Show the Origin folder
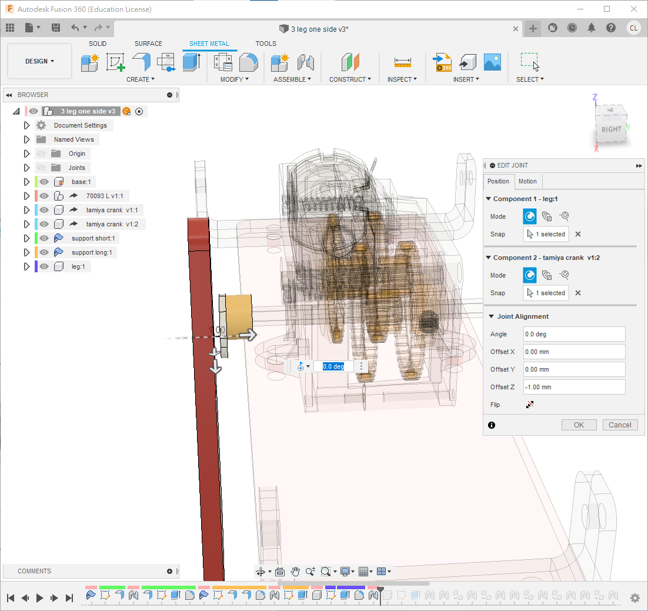 click(x=41, y=153)
